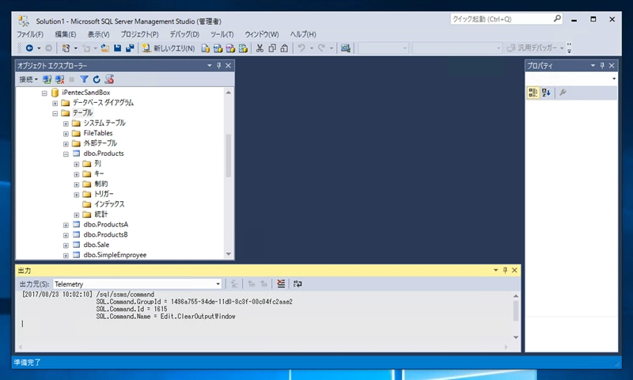
Task: Click the Analysis Services XMLA Query icon
Action: pyautogui.click(x=243, y=48)
